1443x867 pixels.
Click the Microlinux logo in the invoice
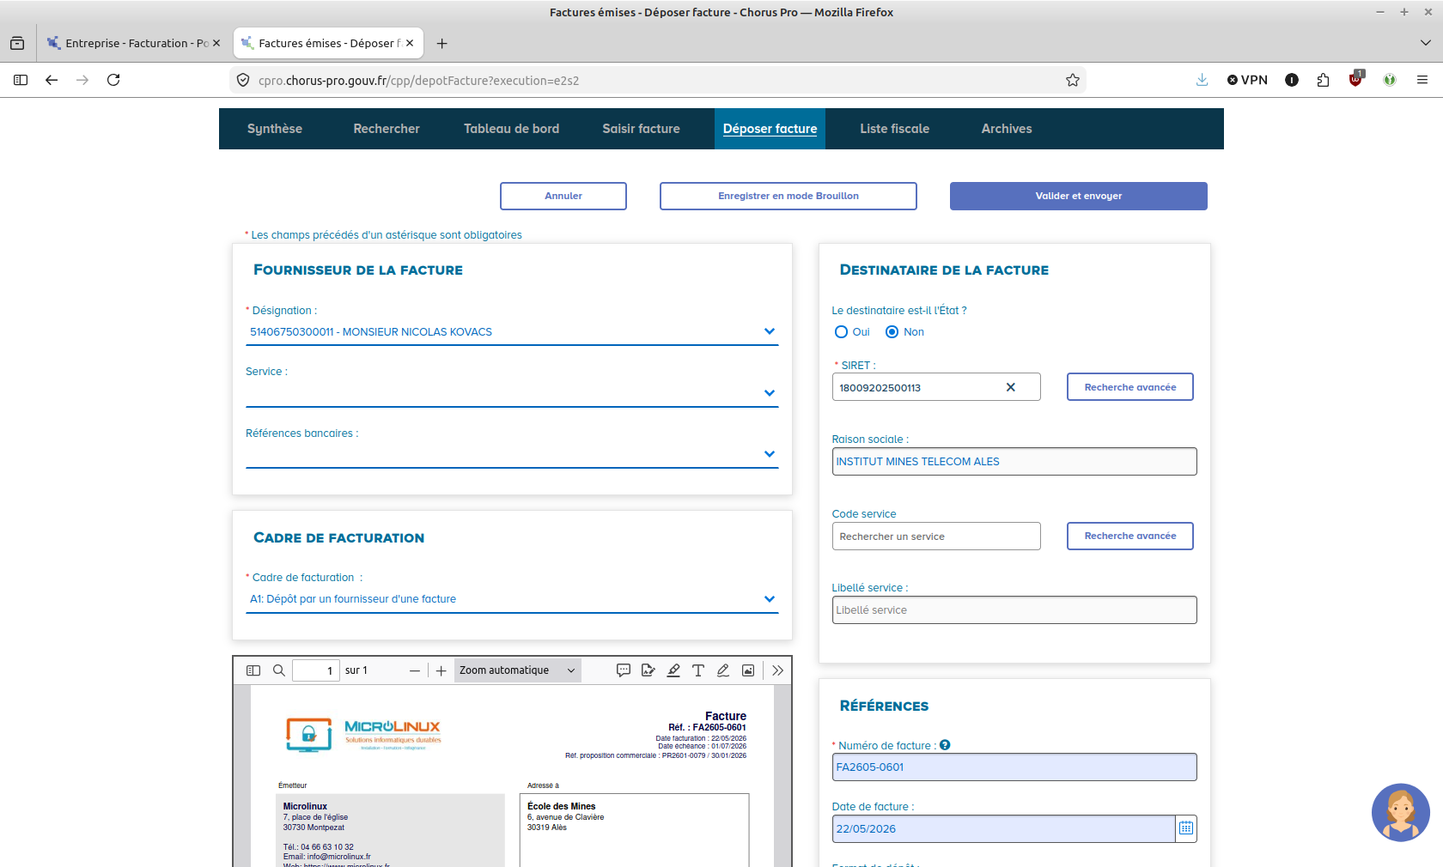pos(363,735)
